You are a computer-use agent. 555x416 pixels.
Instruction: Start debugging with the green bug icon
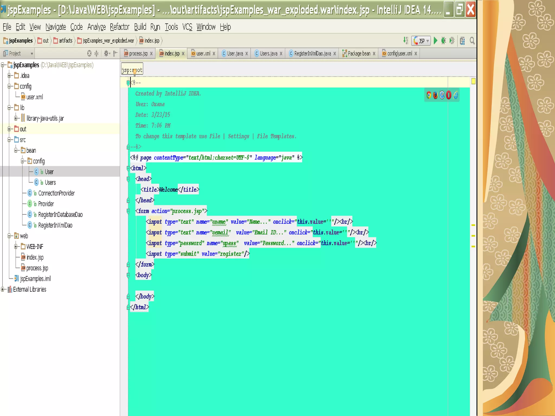coord(444,41)
